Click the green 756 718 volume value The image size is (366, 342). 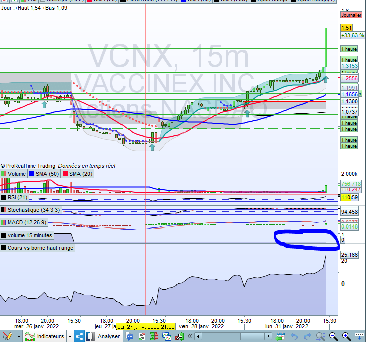click(351, 184)
